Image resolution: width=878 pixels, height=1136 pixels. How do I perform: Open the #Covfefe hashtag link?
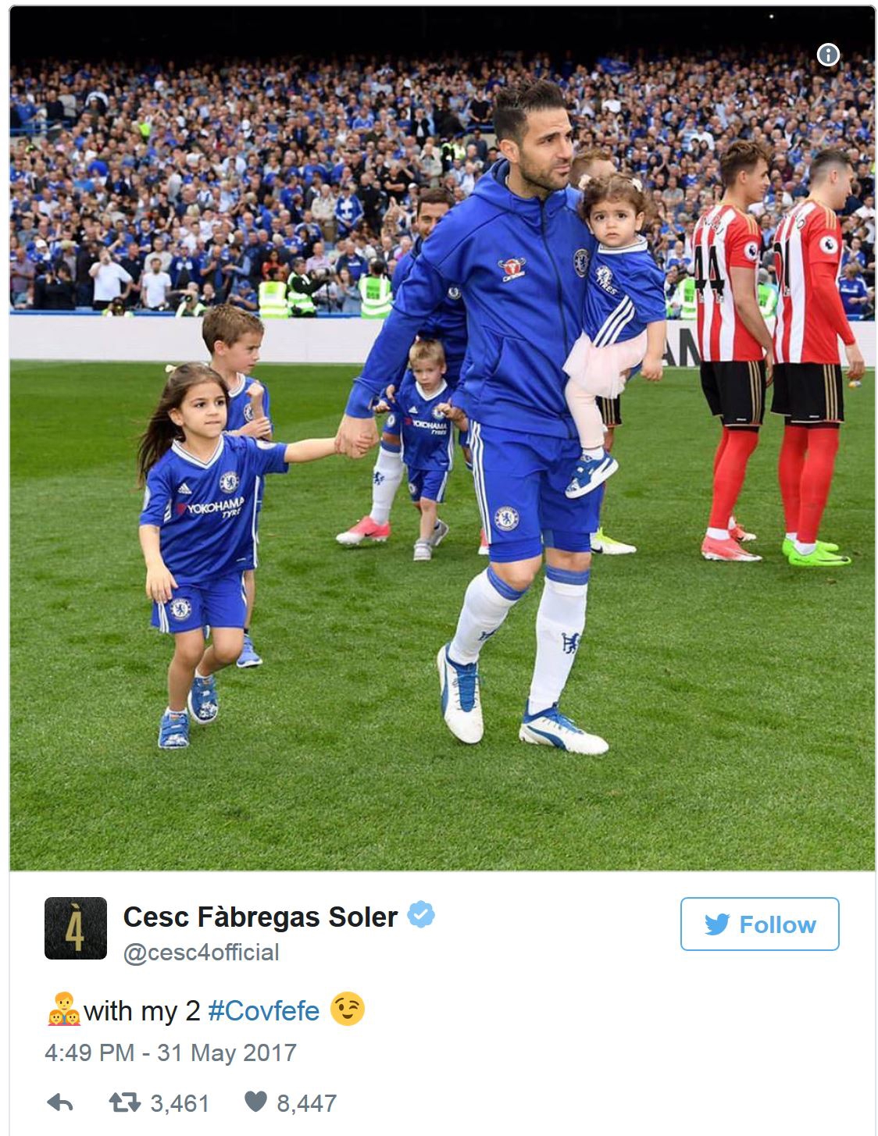264,1010
